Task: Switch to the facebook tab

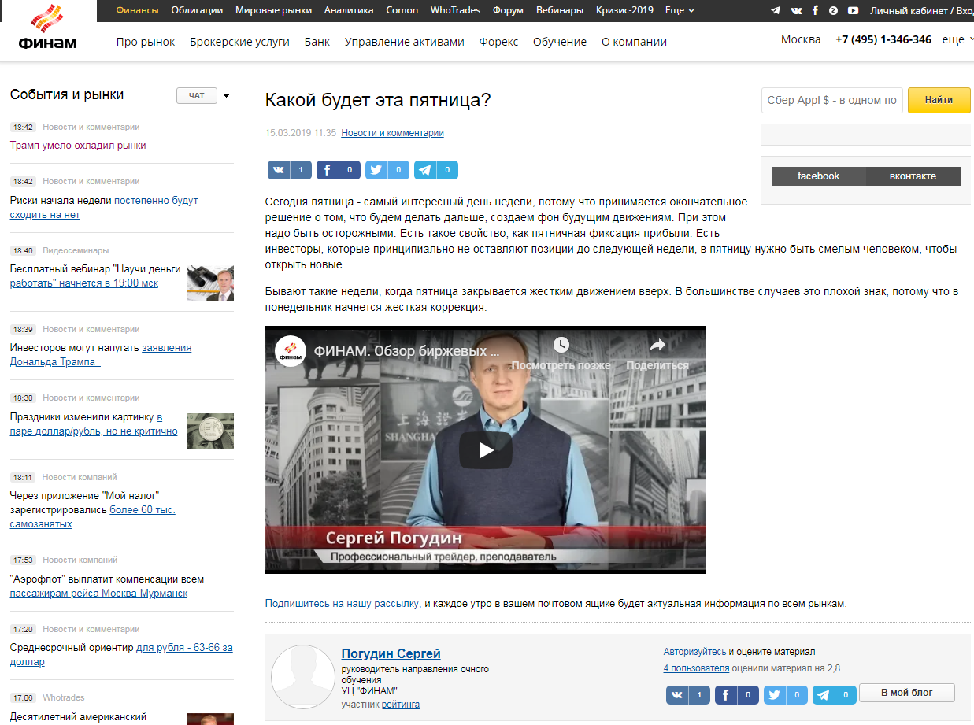Action: click(x=818, y=176)
